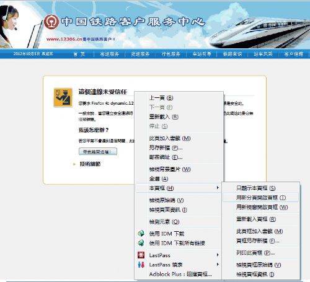Open the 客户信箱 navigation link
The width and height of the screenshot is (310, 282).
[293, 54]
